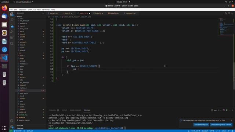Open the Search view in activity bar
Image resolution: width=235 pixels, height=132 pixels.
(x=12, y=20)
